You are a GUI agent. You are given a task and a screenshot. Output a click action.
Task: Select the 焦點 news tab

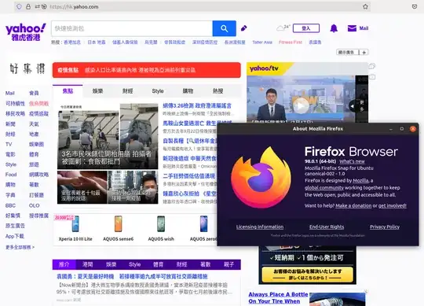(68, 91)
